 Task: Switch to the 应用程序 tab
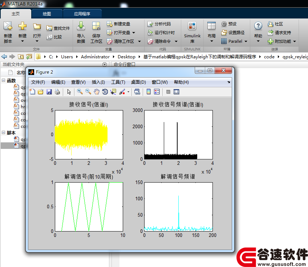click(x=82, y=14)
